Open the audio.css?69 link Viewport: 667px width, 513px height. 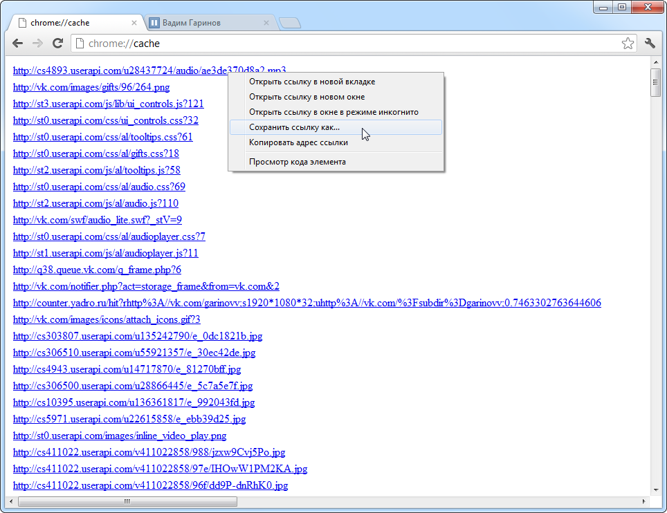click(99, 187)
